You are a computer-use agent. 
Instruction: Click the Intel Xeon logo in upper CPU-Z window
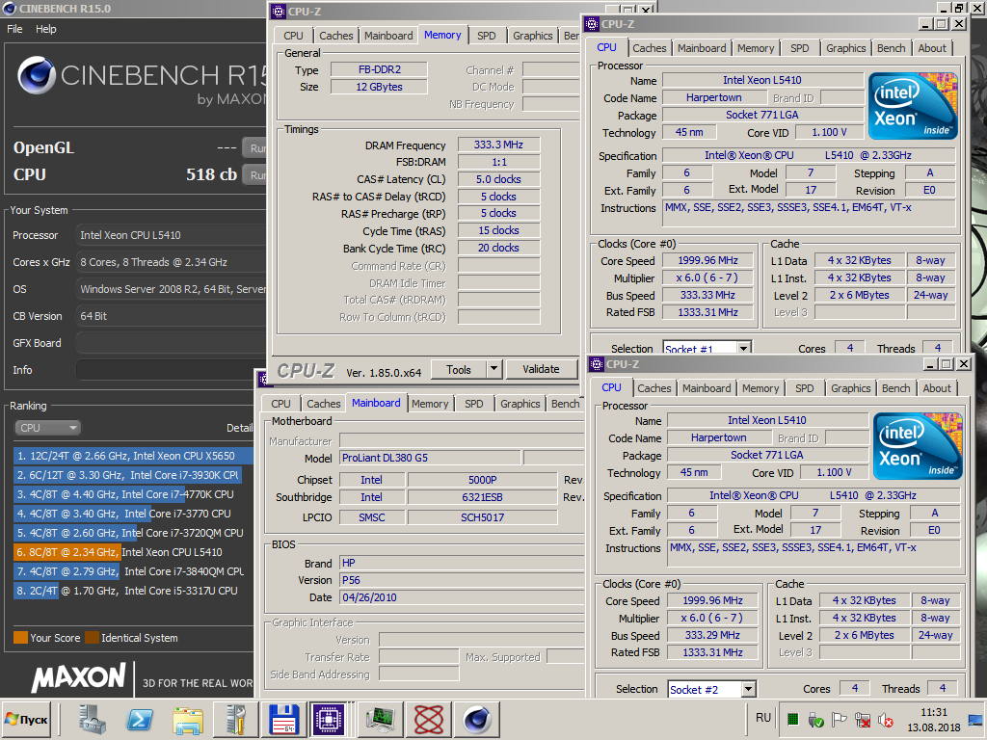click(x=913, y=106)
